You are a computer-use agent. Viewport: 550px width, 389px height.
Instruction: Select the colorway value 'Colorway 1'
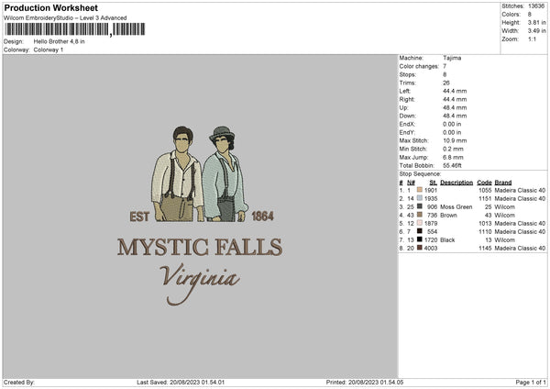point(49,50)
